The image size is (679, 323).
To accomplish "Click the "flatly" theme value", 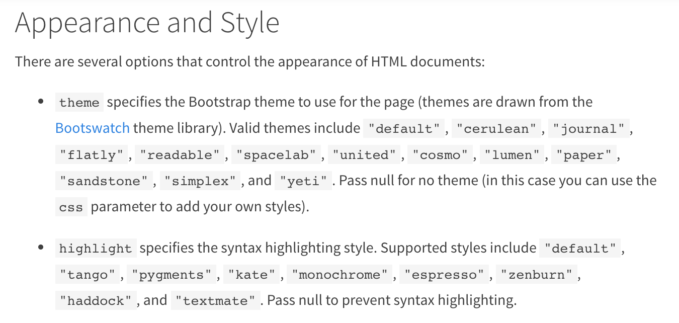I will (x=92, y=154).
